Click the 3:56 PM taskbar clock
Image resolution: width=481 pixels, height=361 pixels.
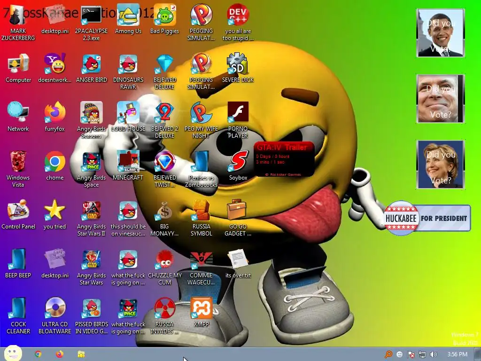(457, 354)
